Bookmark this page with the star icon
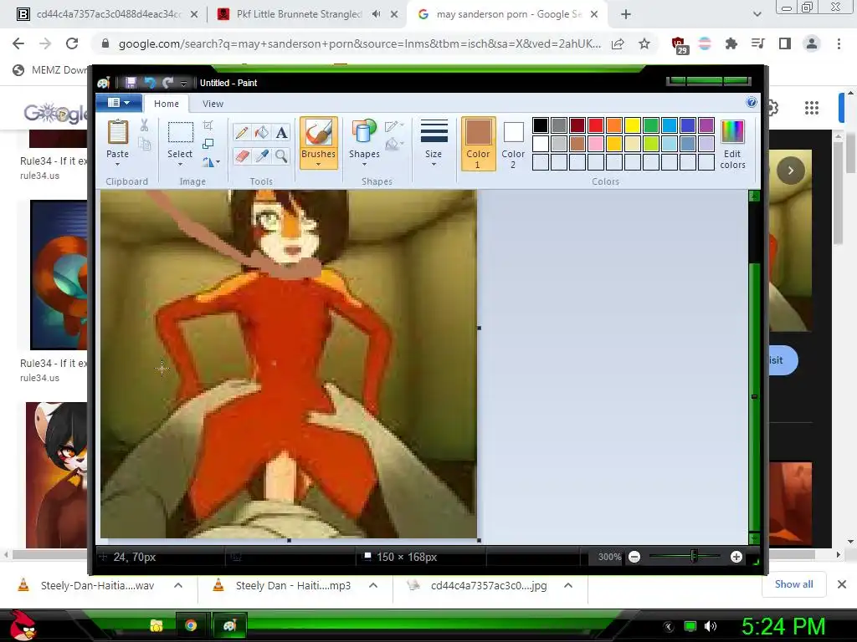This screenshot has height=642, width=857. tap(644, 43)
